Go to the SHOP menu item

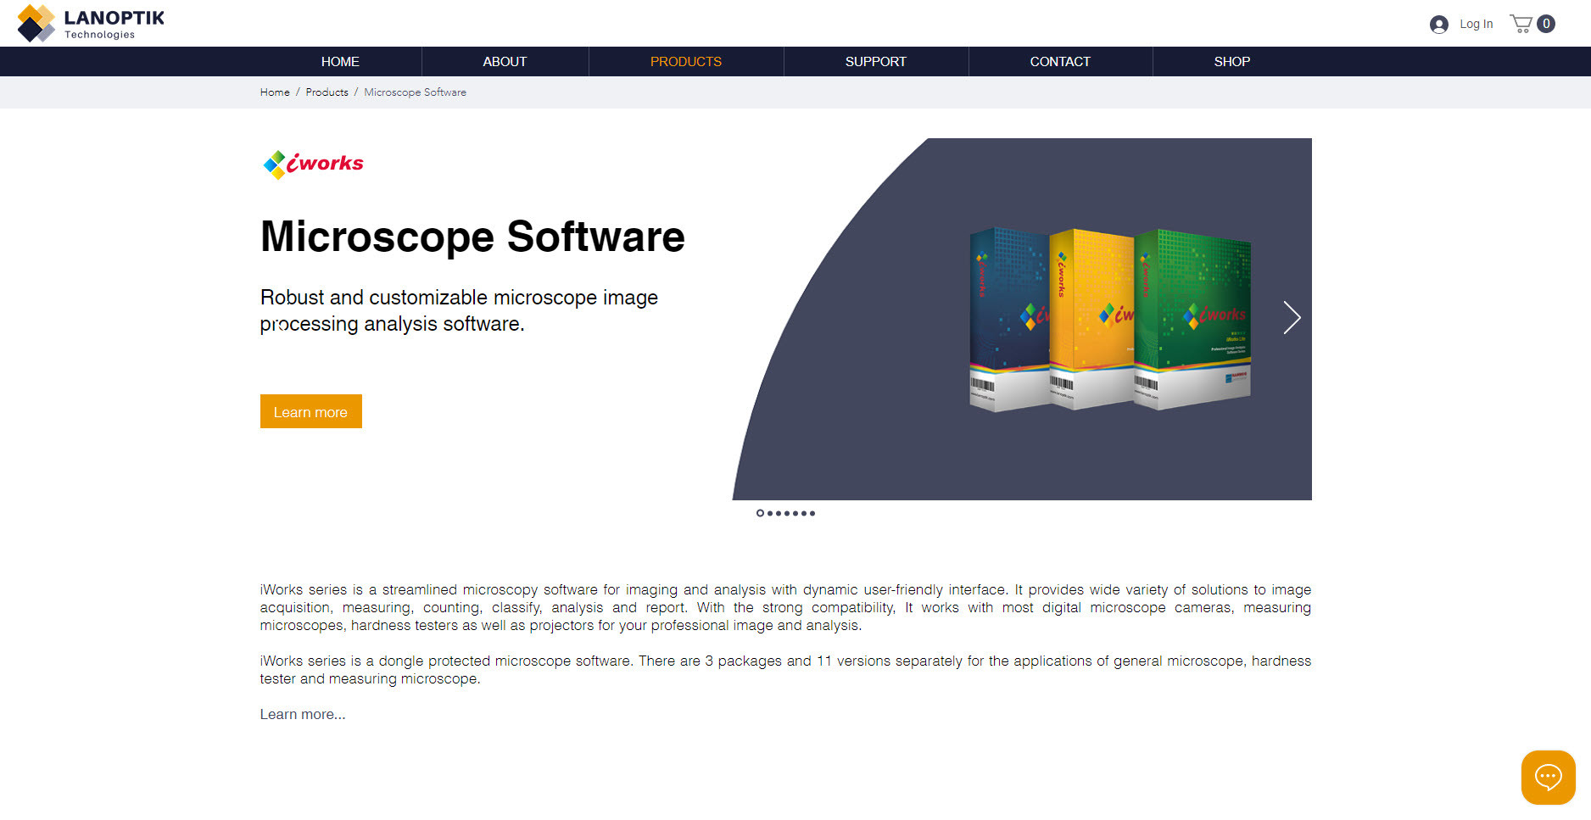pyautogui.click(x=1231, y=61)
